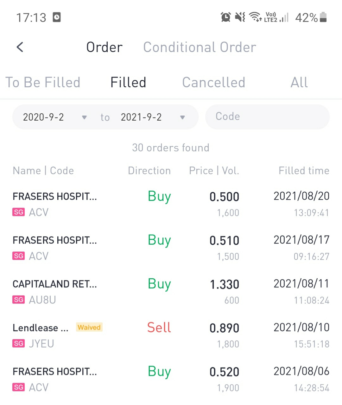Tap the muted sound status icon
Image resolution: width=342 pixels, height=405 pixels.
(x=240, y=17)
